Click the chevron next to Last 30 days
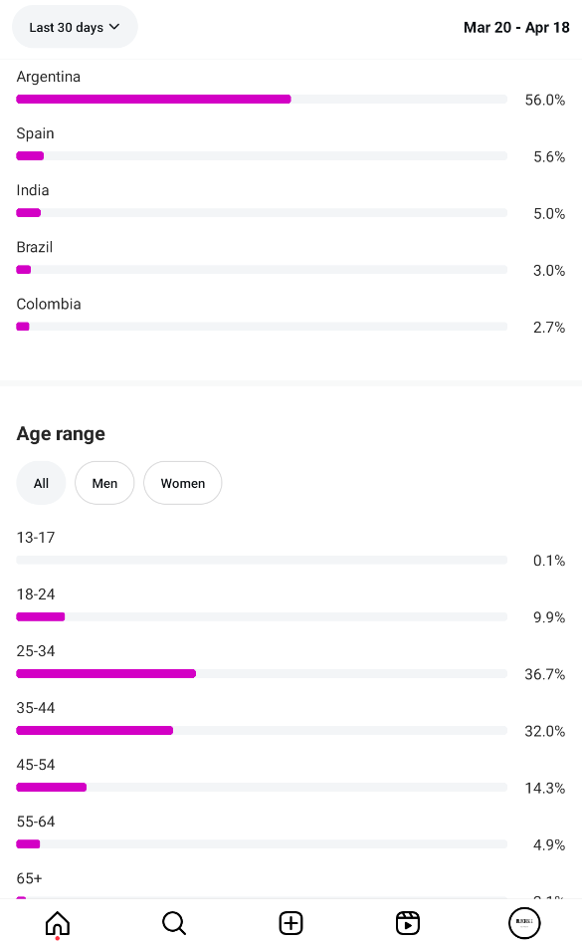The height and width of the screenshot is (946, 582). coord(114,27)
